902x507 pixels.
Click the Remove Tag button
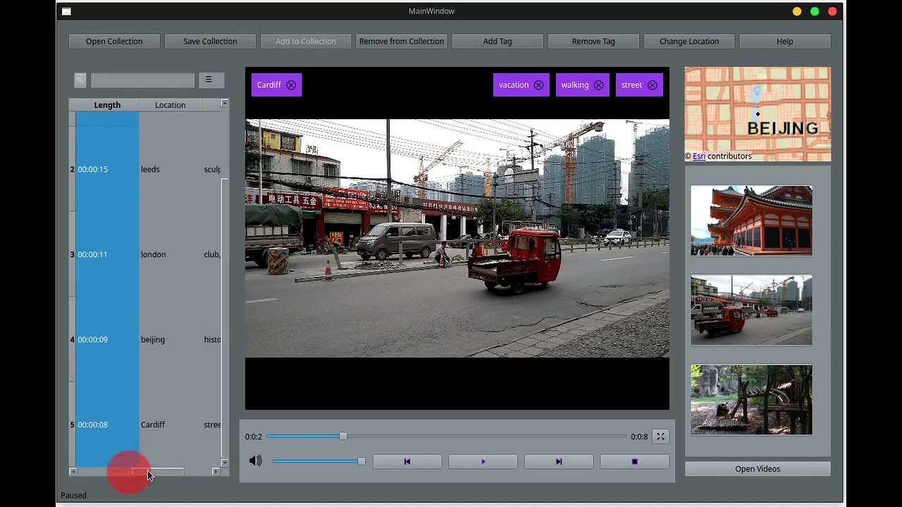(x=593, y=42)
